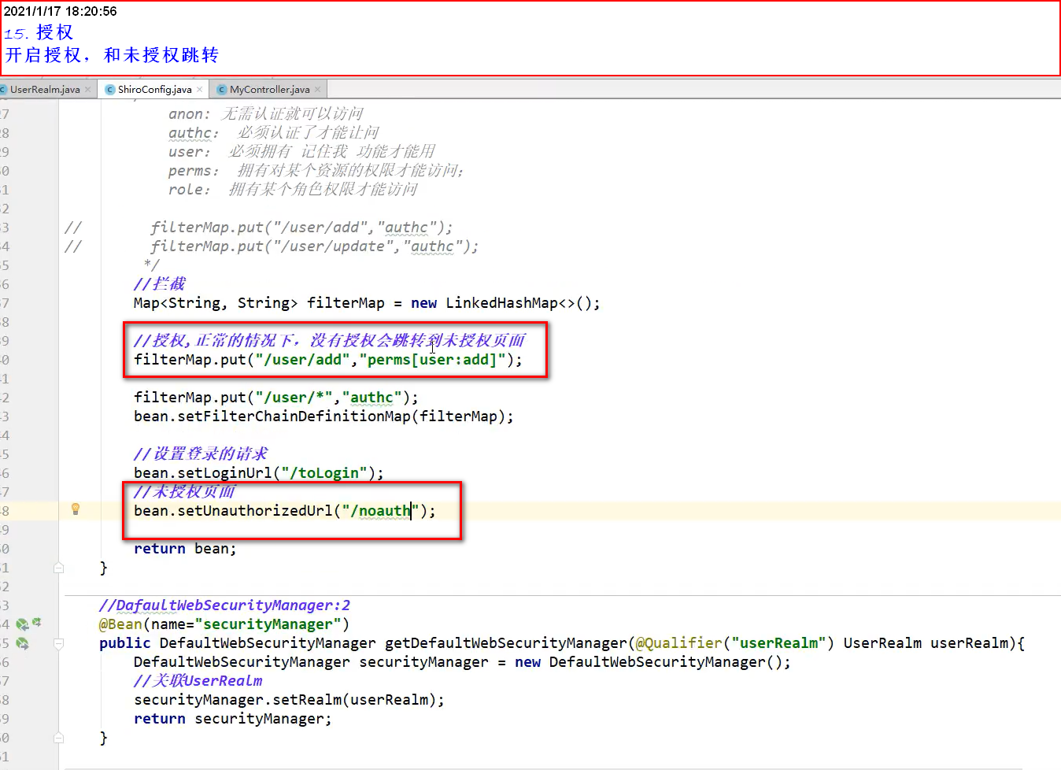This screenshot has width=1061, height=770.
Task: Click commented line filterMap.put("/user/update","authc")
Action: [314, 246]
